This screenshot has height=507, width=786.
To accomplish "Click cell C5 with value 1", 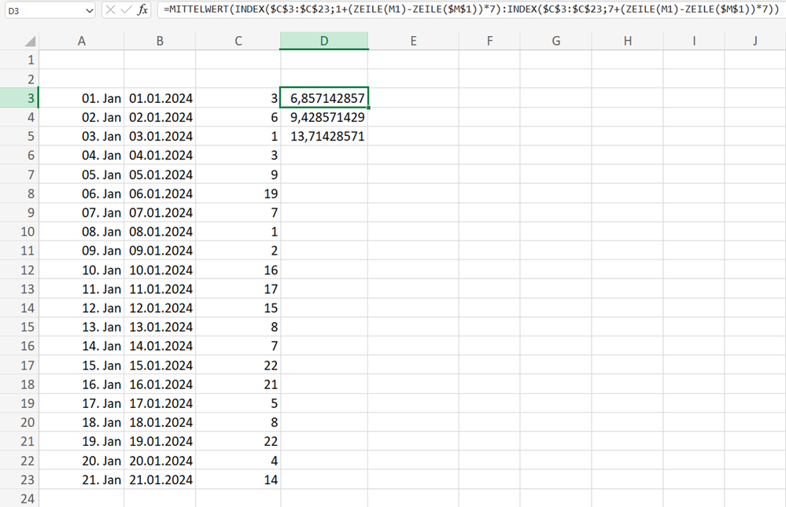I will tap(238, 136).
